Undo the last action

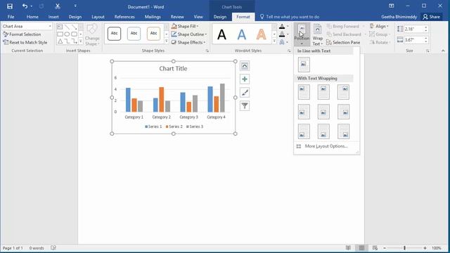click(25, 6)
